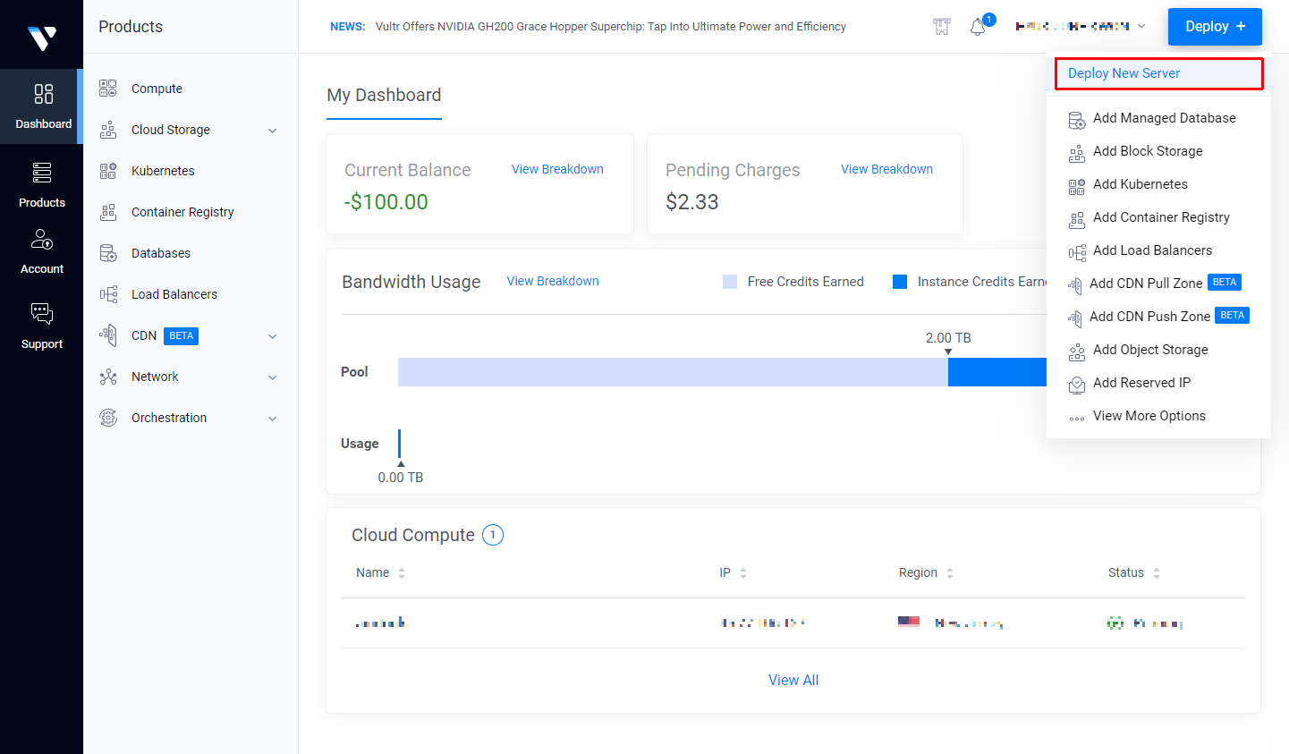Expand the Orchestration submenu chevron
The image size is (1289, 754).
tap(273, 419)
